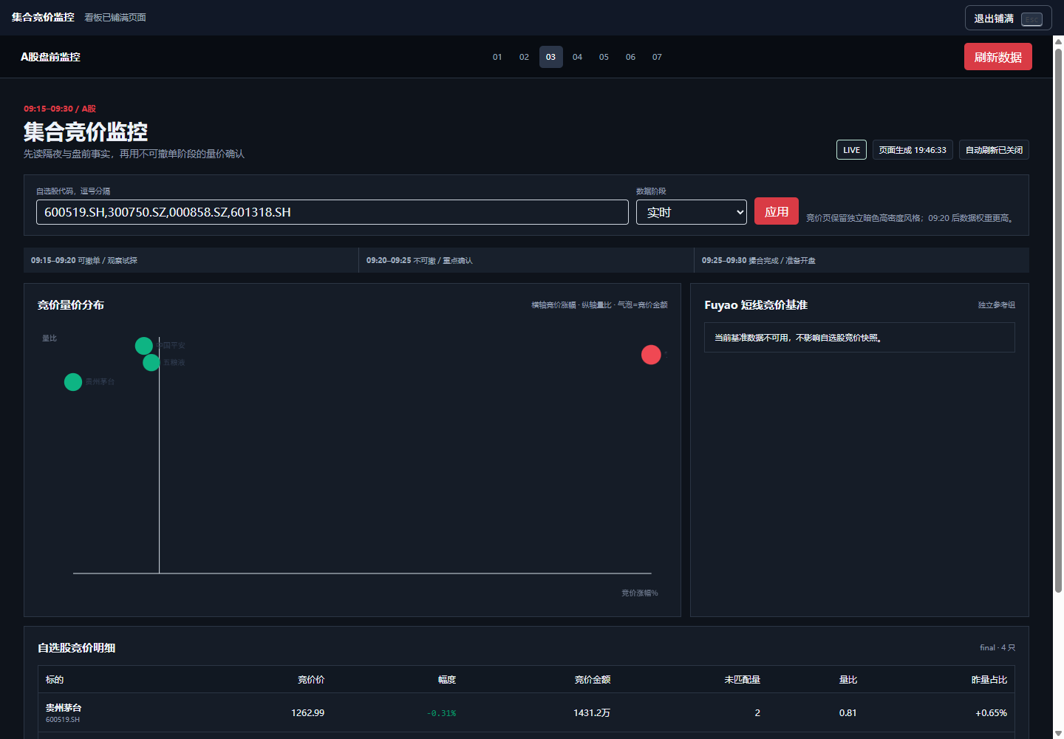Go to page tab 04

(577, 57)
